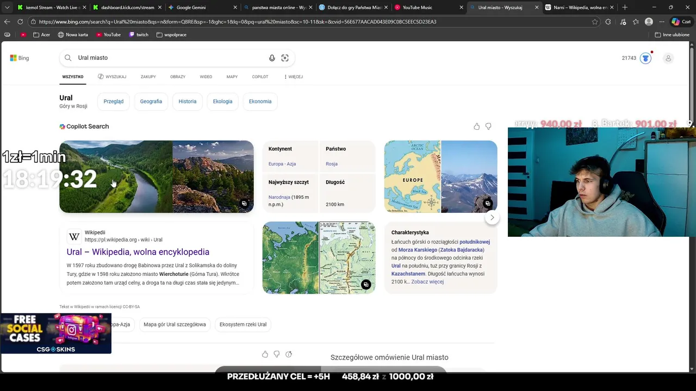The width and height of the screenshot is (696, 391).
Task: Switch to the Google Gemini browser tab
Action: pyautogui.click(x=202, y=8)
